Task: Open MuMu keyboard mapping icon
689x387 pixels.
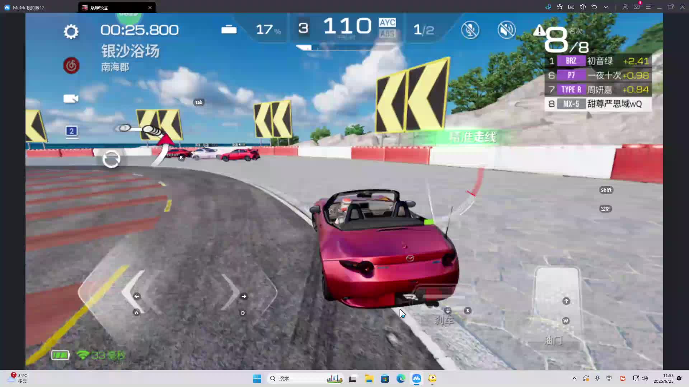Action: point(571,7)
